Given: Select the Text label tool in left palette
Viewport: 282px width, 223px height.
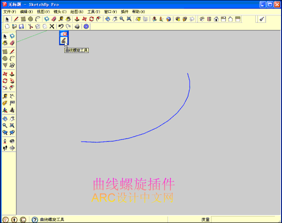Looking at the screenshot, I should pyautogui.click(x=12, y=103).
